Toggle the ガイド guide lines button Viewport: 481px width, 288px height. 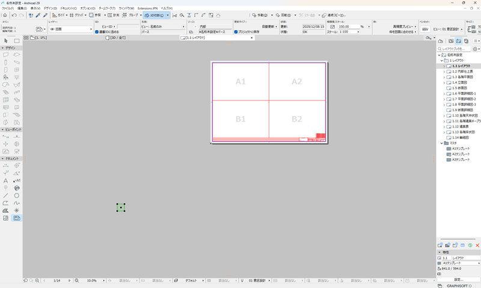(x=58, y=15)
